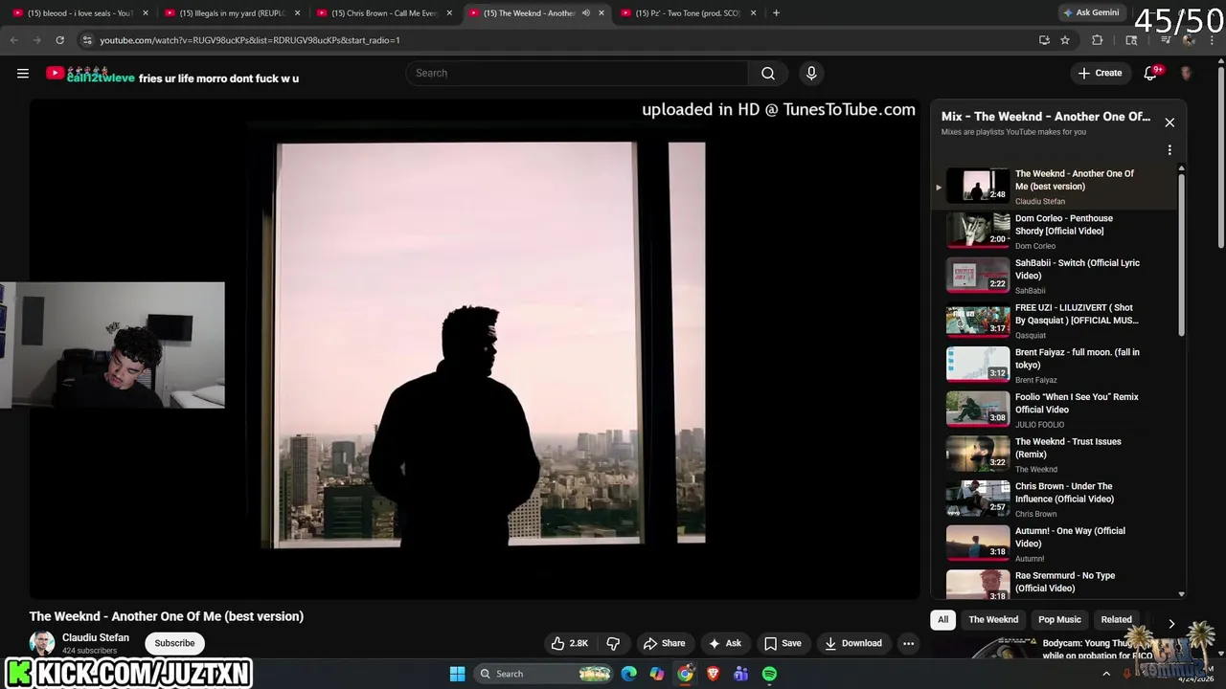Open Microsoft Teams from taskbar
The height and width of the screenshot is (689, 1226).
[x=741, y=674]
